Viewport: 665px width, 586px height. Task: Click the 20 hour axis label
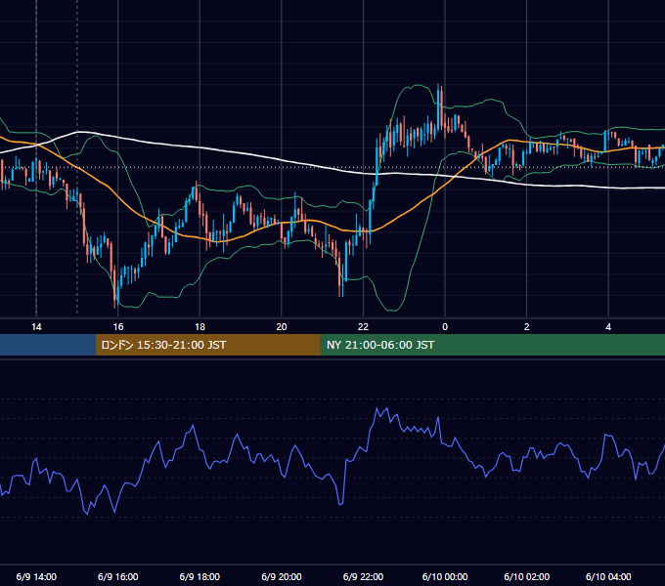[x=282, y=327]
